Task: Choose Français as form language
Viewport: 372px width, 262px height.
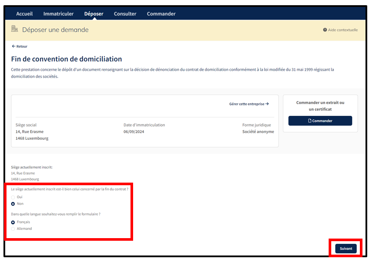Action: pos(13,222)
